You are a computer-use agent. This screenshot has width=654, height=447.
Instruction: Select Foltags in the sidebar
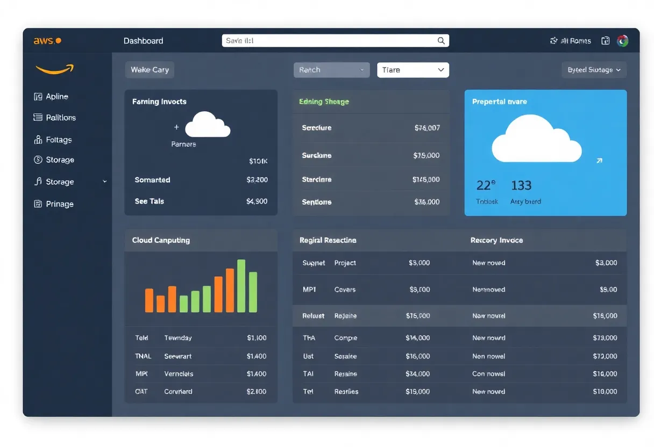click(x=59, y=140)
